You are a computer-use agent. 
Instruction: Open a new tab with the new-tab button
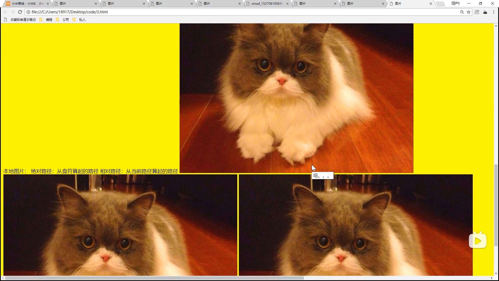[440, 4]
